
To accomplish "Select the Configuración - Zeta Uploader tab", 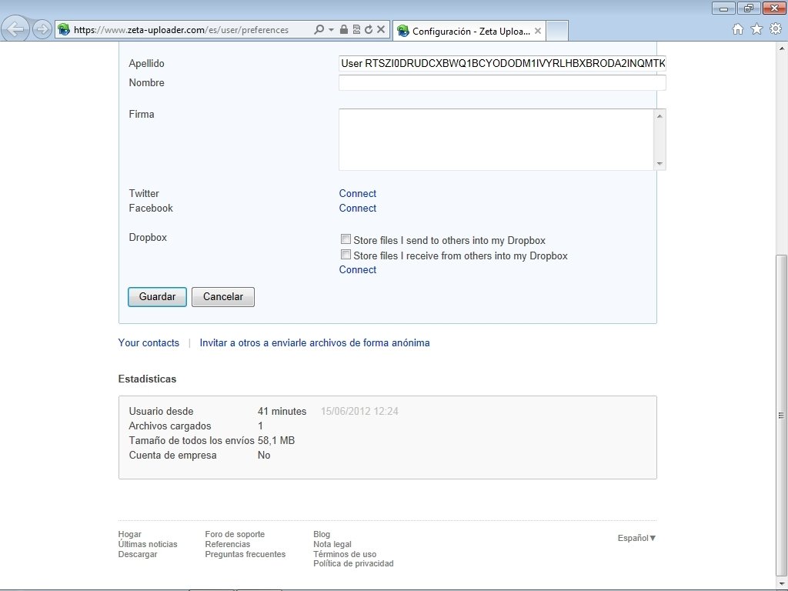I will [469, 31].
